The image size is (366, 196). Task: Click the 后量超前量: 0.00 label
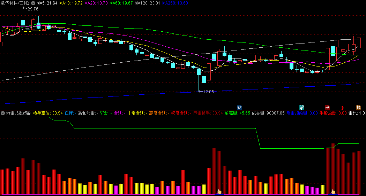(x=302, y=113)
